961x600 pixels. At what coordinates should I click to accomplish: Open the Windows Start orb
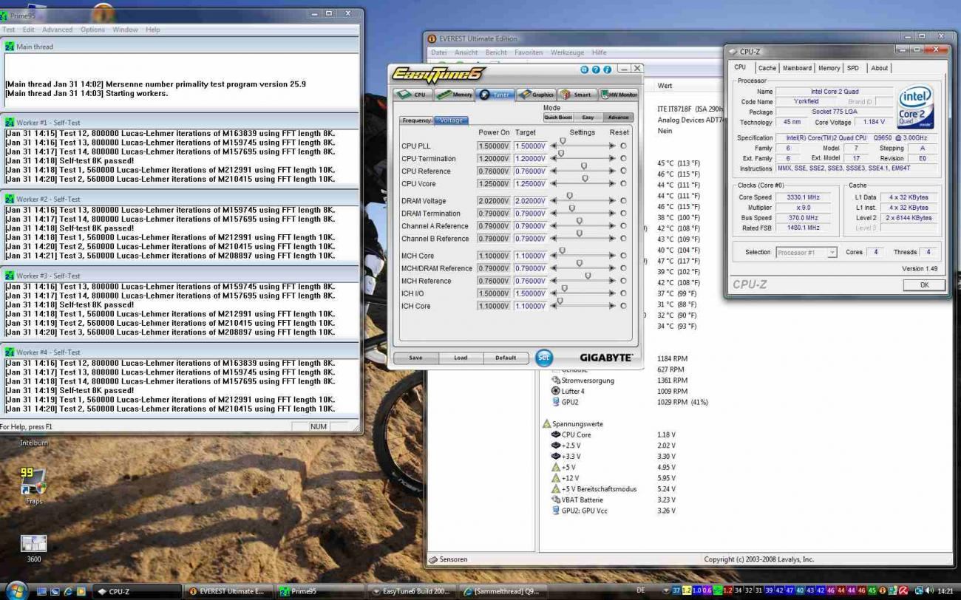click(16, 590)
